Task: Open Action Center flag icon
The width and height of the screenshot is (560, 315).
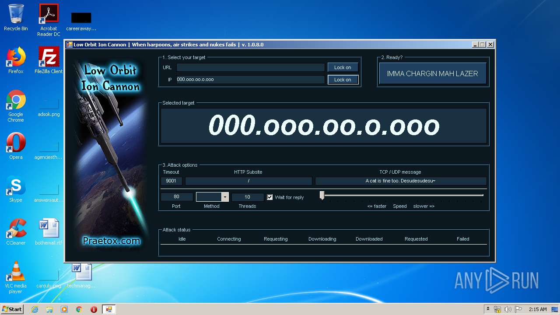Action: click(518, 309)
